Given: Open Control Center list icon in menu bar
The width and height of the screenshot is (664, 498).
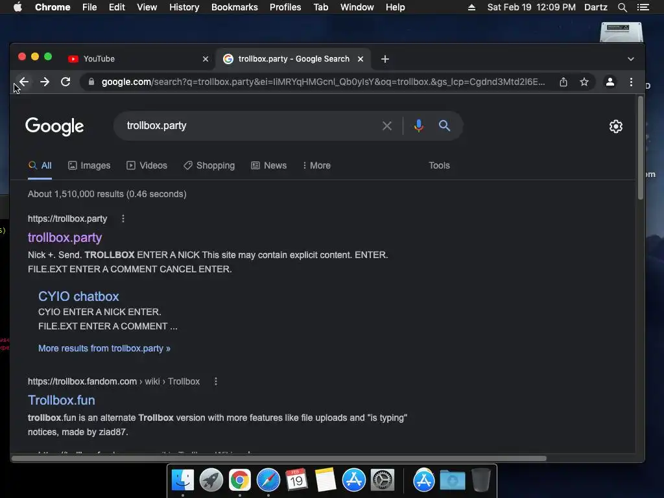Looking at the screenshot, I should 643,7.
